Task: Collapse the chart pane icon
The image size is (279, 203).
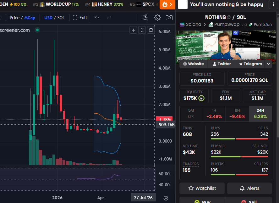Action: coord(142,30)
